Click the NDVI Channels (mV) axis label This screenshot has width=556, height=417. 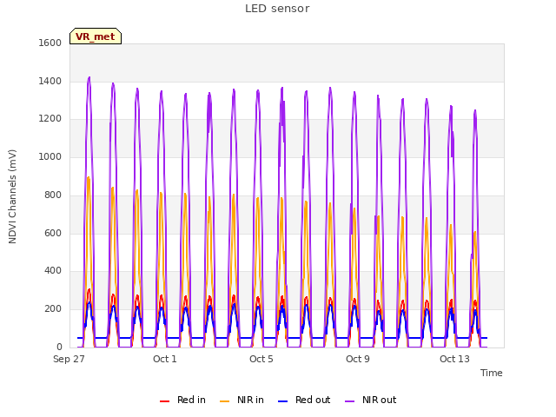pyautogui.click(x=12, y=196)
